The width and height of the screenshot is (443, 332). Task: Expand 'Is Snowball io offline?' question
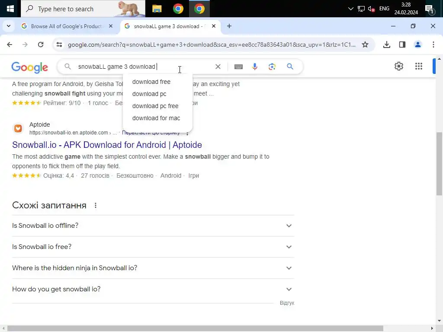tap(153, 226)
